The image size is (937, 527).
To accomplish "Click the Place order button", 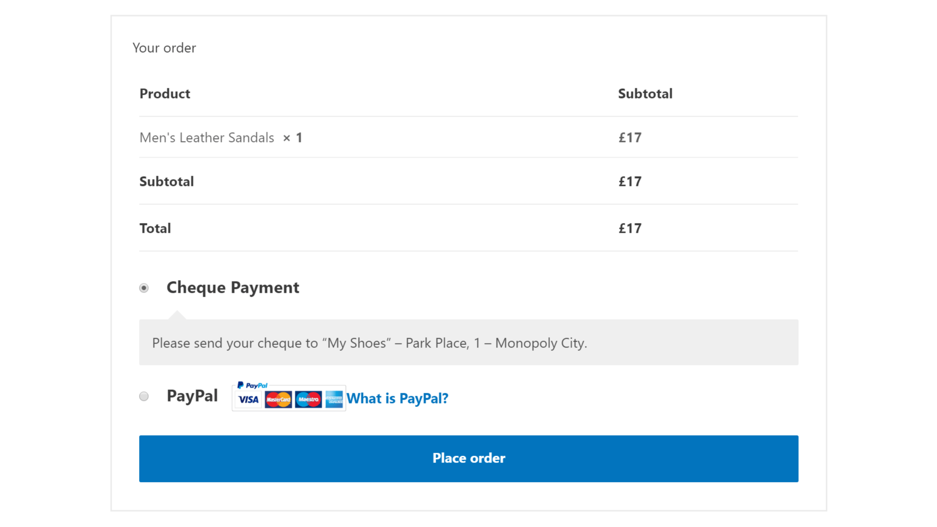I will 468,459.
